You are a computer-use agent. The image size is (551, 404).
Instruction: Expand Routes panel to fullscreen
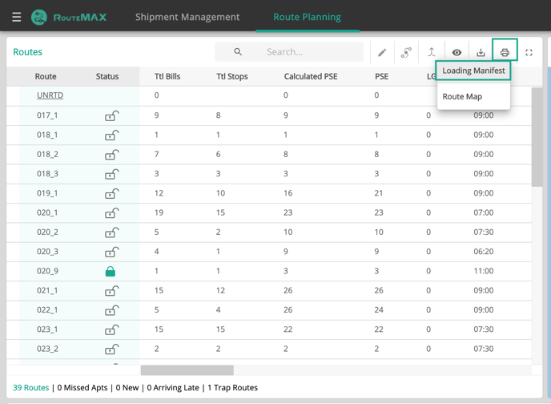tap(529, 53)
